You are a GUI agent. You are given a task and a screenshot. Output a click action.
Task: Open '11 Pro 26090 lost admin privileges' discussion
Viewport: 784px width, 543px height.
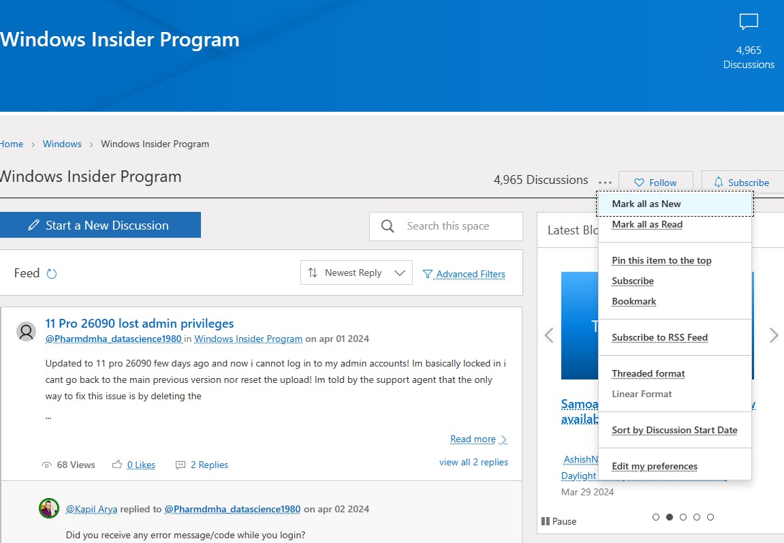pos(140,324)
